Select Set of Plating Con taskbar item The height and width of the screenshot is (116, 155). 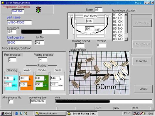click(82, 114)
